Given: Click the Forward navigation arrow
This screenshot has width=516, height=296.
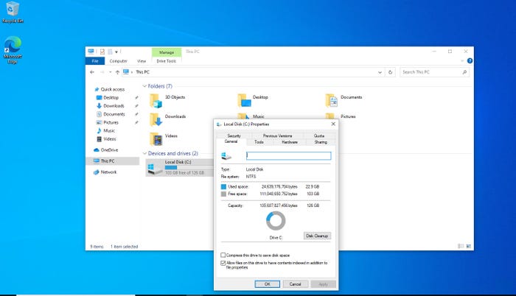Looking at the screenshot, I should [x=102, y=72].
